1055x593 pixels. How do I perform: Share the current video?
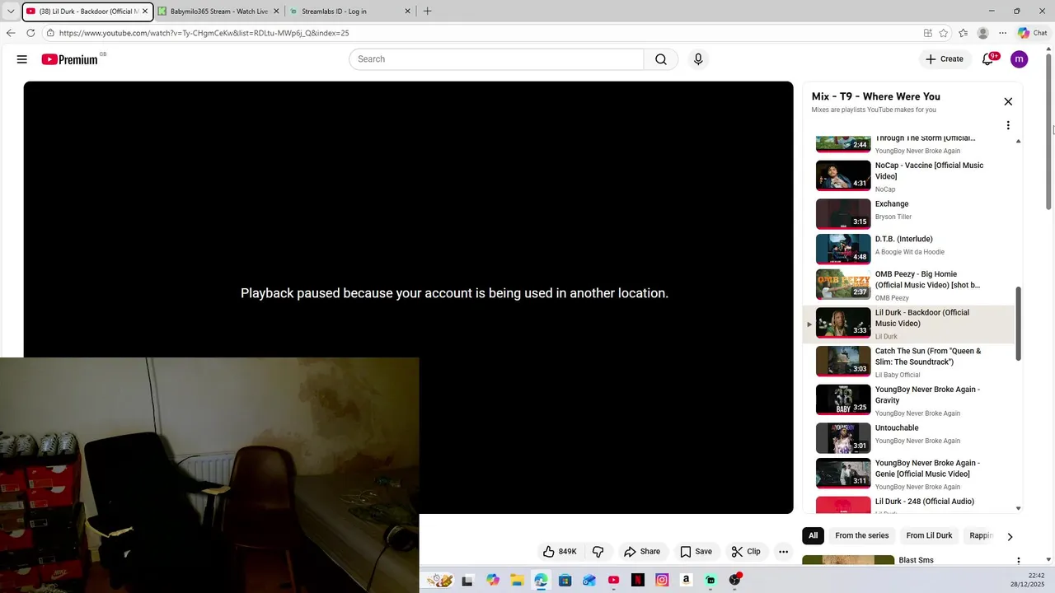tap(642, 551)
